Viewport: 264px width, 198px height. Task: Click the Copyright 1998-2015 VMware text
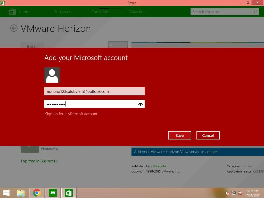(155, 171)
